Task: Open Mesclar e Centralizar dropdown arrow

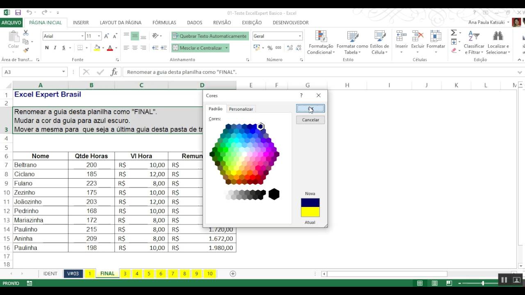Action: click(226, 48)
